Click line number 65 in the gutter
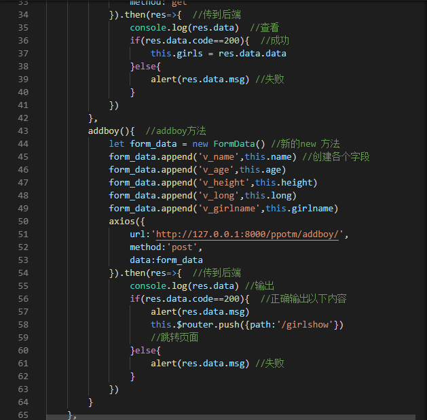Screen dimensions: 427x420 tap(23, 415)
